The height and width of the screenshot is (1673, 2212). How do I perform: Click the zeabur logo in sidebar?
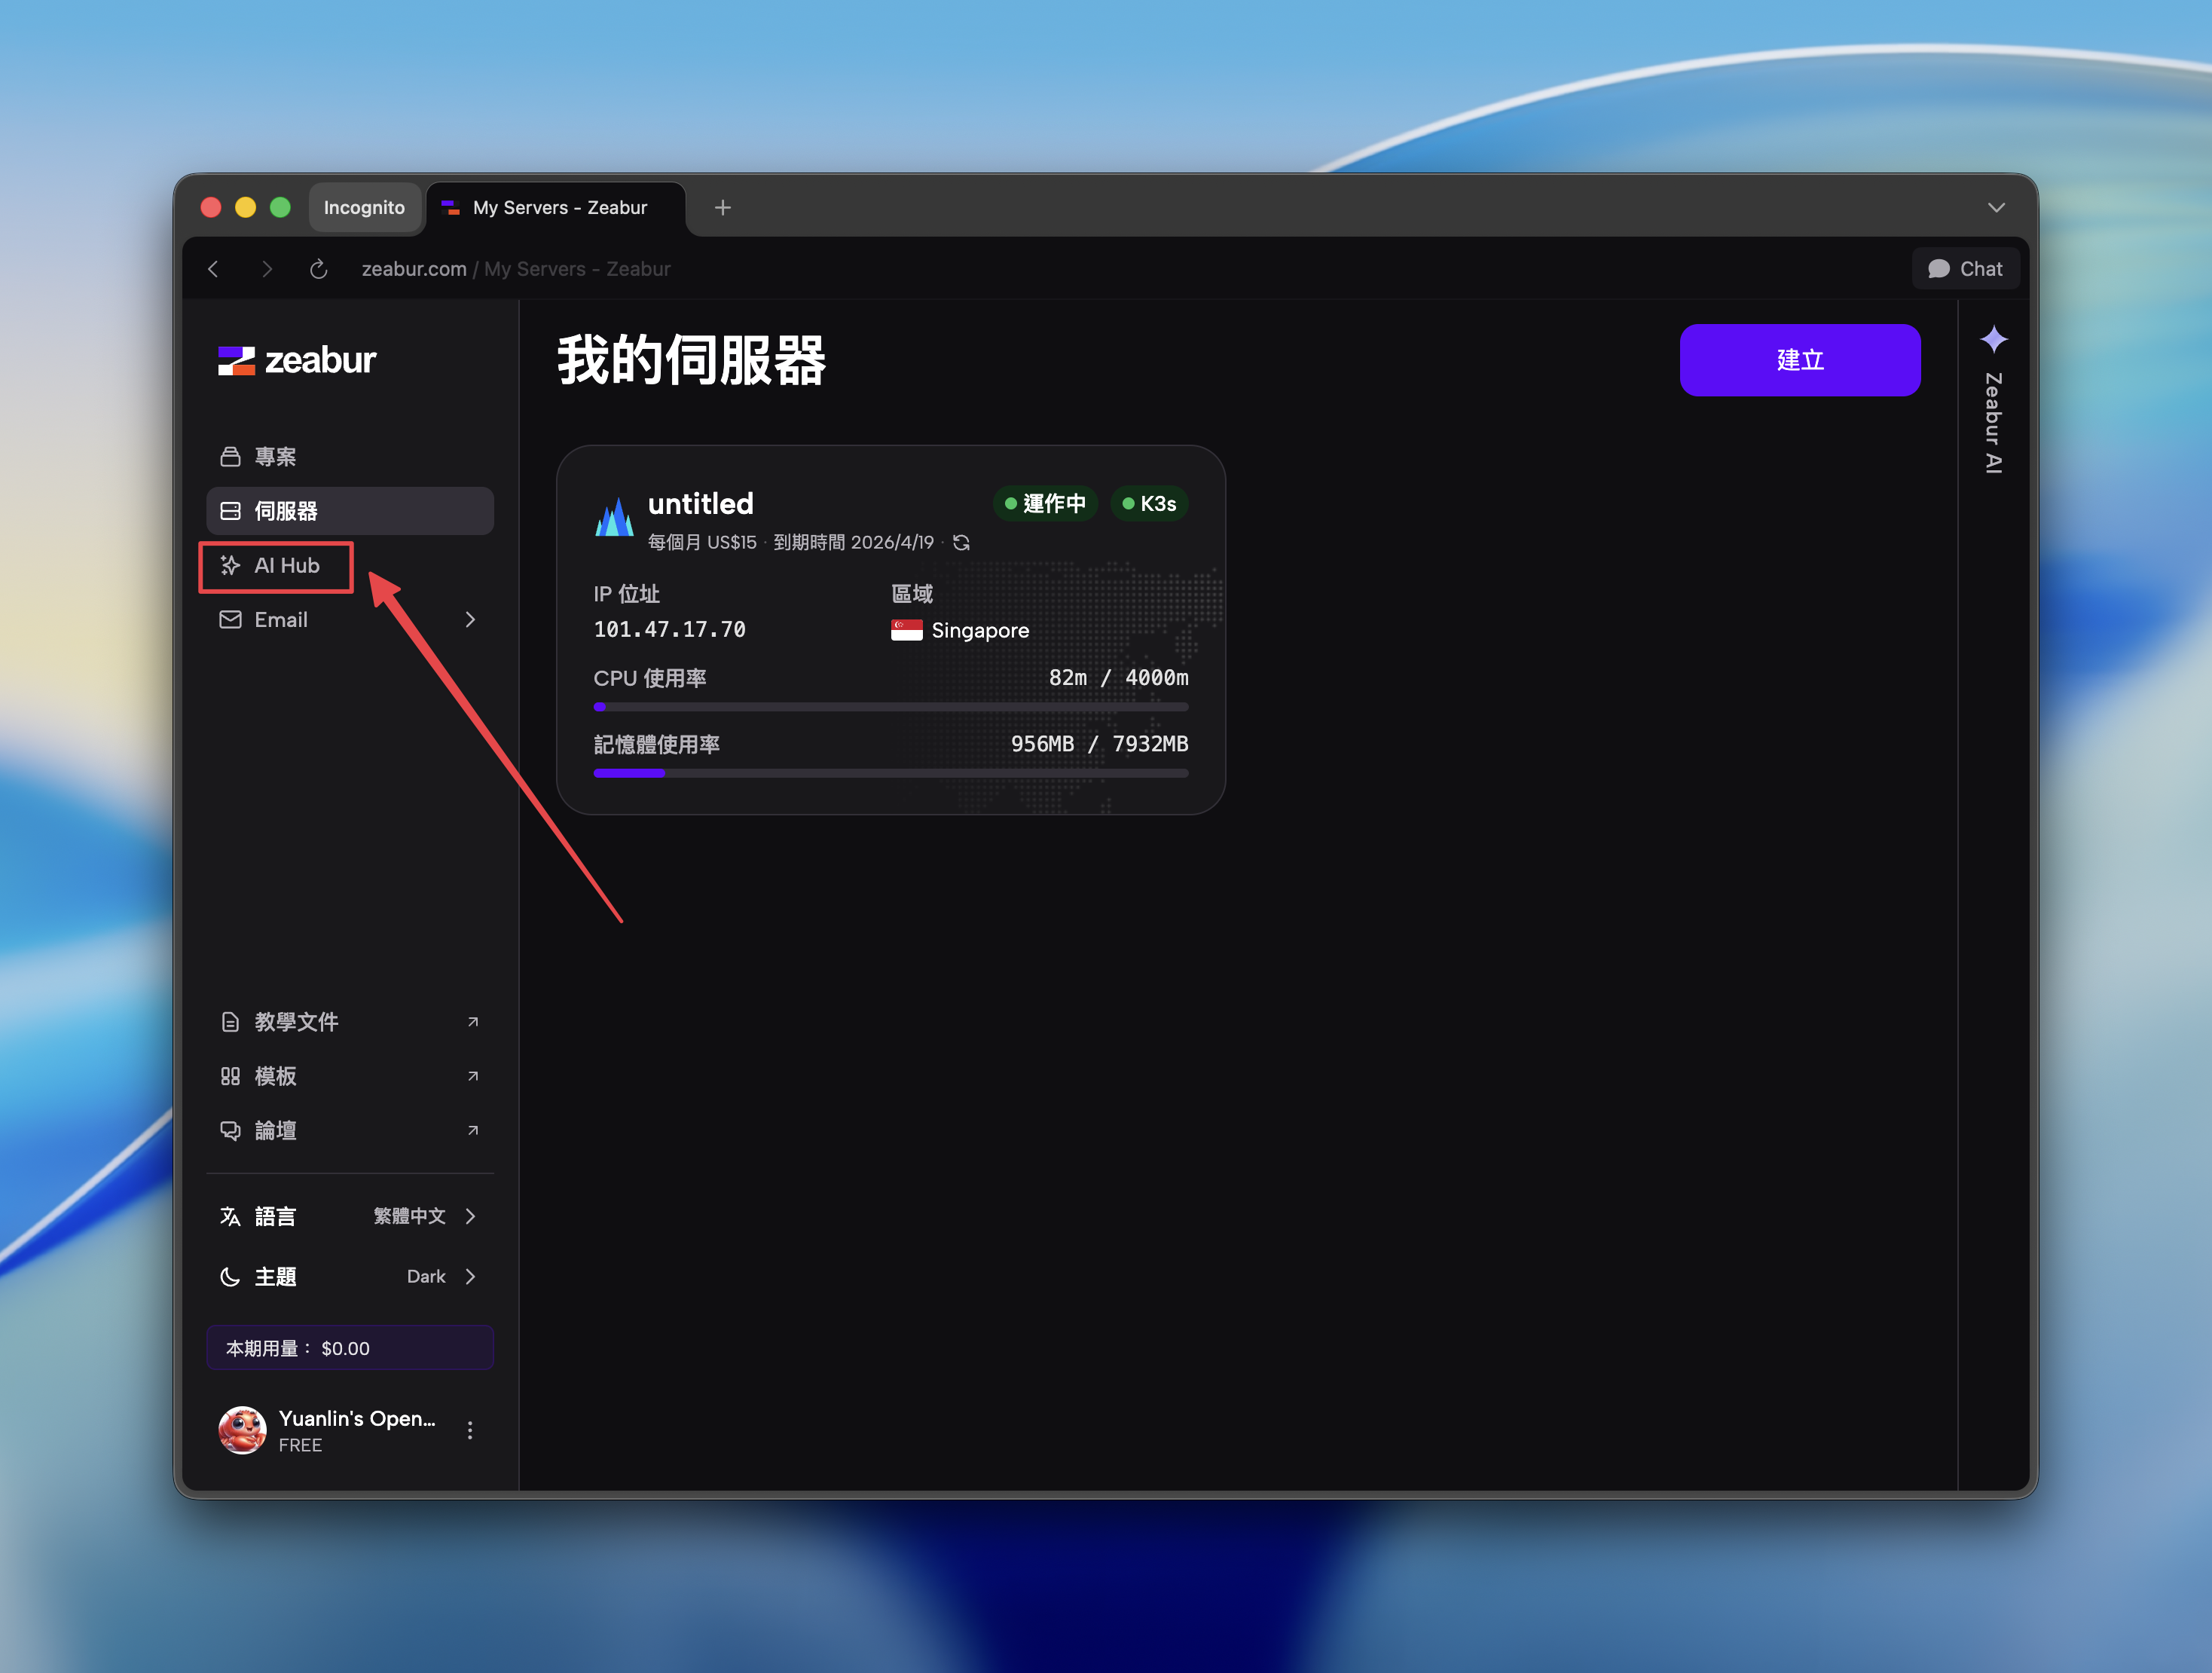click(297, 360)
